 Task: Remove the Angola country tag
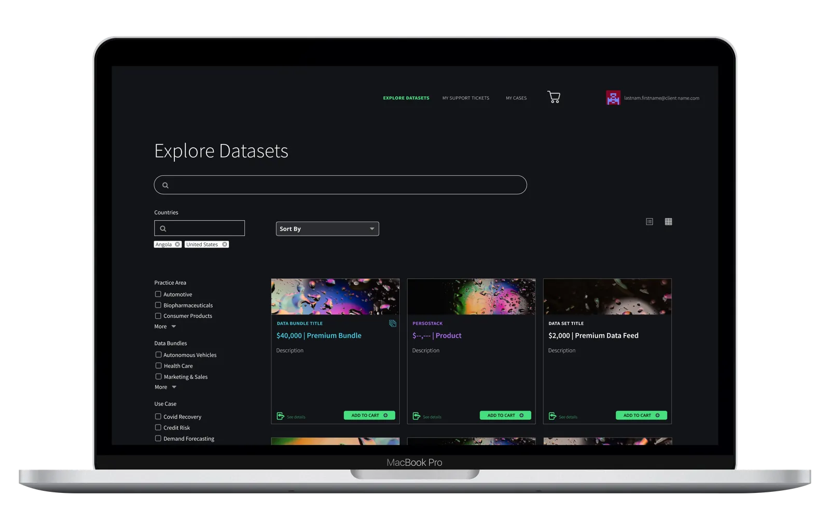[177, 245]
